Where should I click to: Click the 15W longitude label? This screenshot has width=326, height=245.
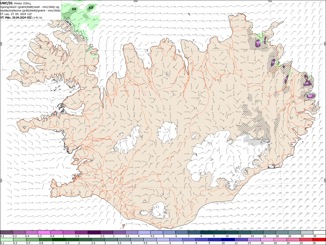point(270,1)
